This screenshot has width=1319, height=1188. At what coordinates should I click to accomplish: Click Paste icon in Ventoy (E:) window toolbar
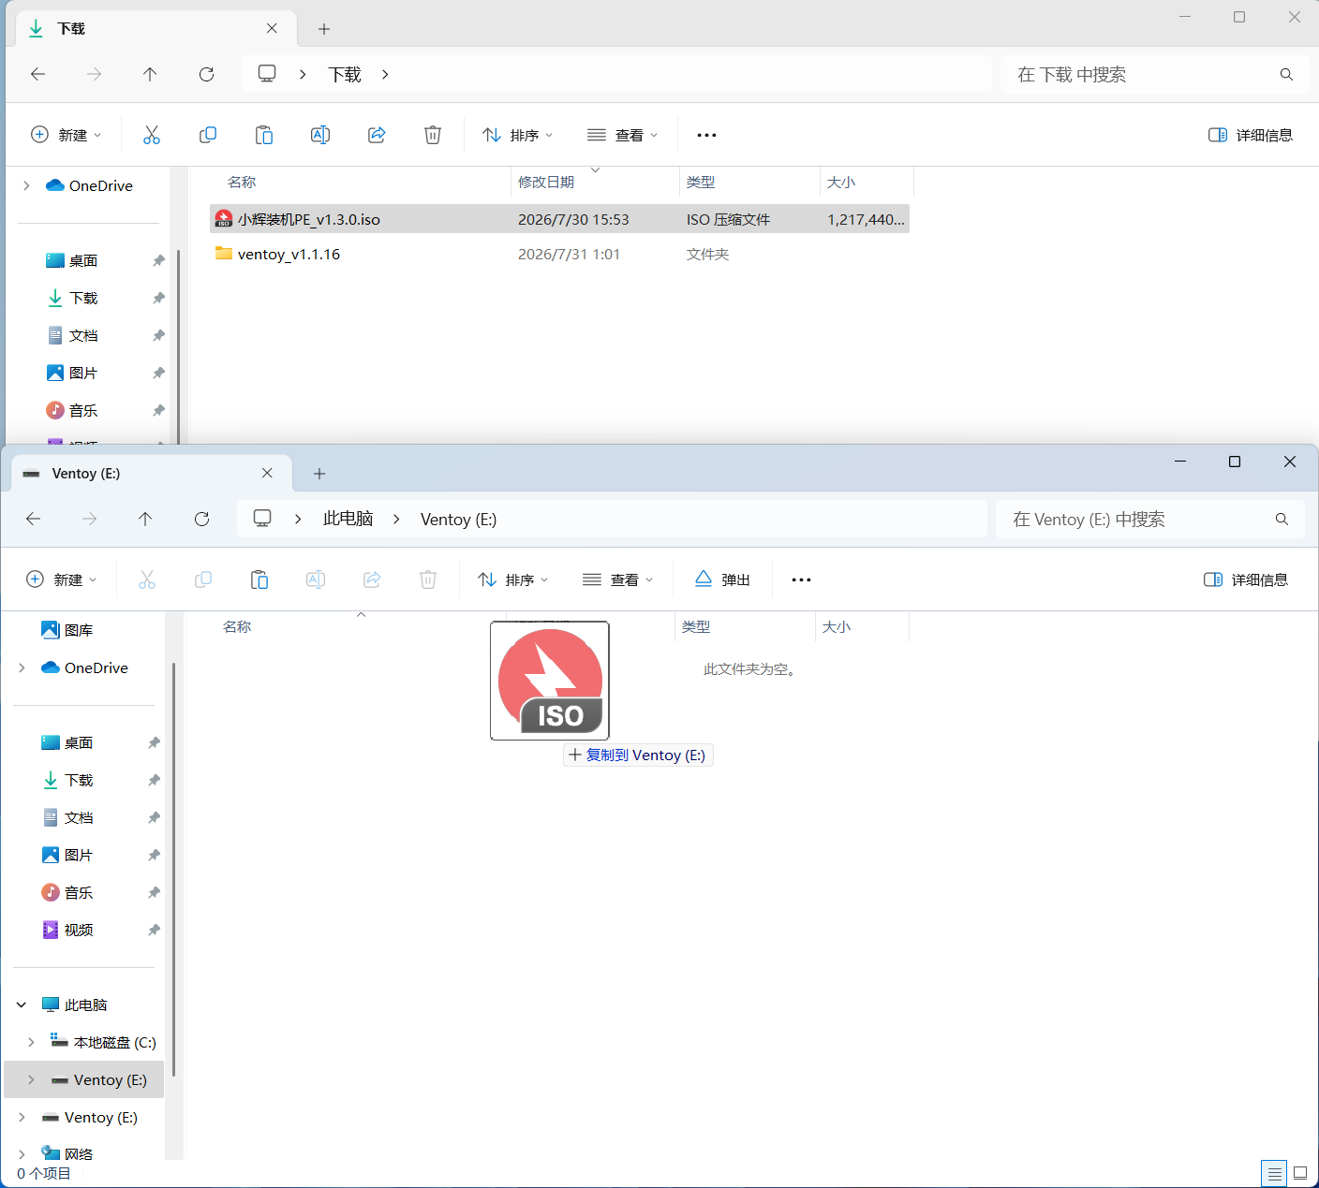tap(259, 579)
